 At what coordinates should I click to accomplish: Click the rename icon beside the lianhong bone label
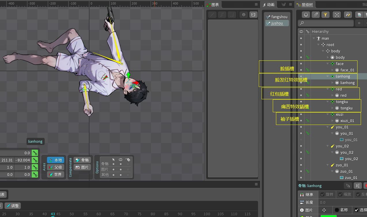[357, 186]
